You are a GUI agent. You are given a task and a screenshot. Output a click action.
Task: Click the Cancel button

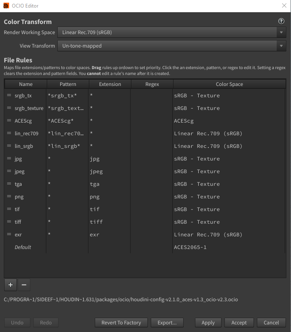(x=271, y=322)
